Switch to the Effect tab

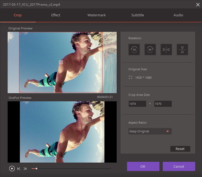coord(56,15)
